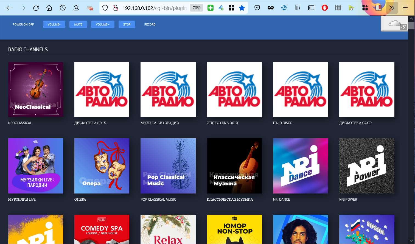Lower volume with VOLUME- button
Screen dimensions: 415x244
[54, 24]
